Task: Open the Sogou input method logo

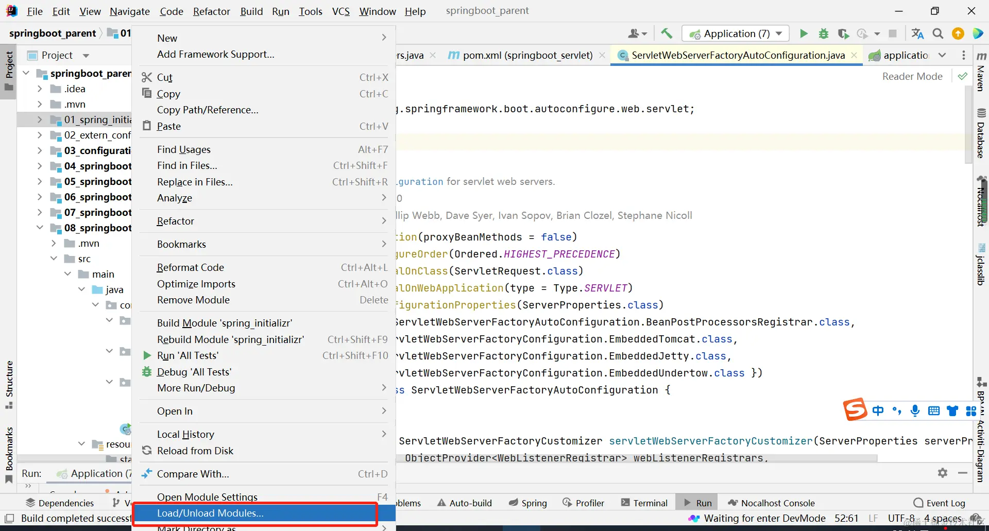Action: pos(855,409)
